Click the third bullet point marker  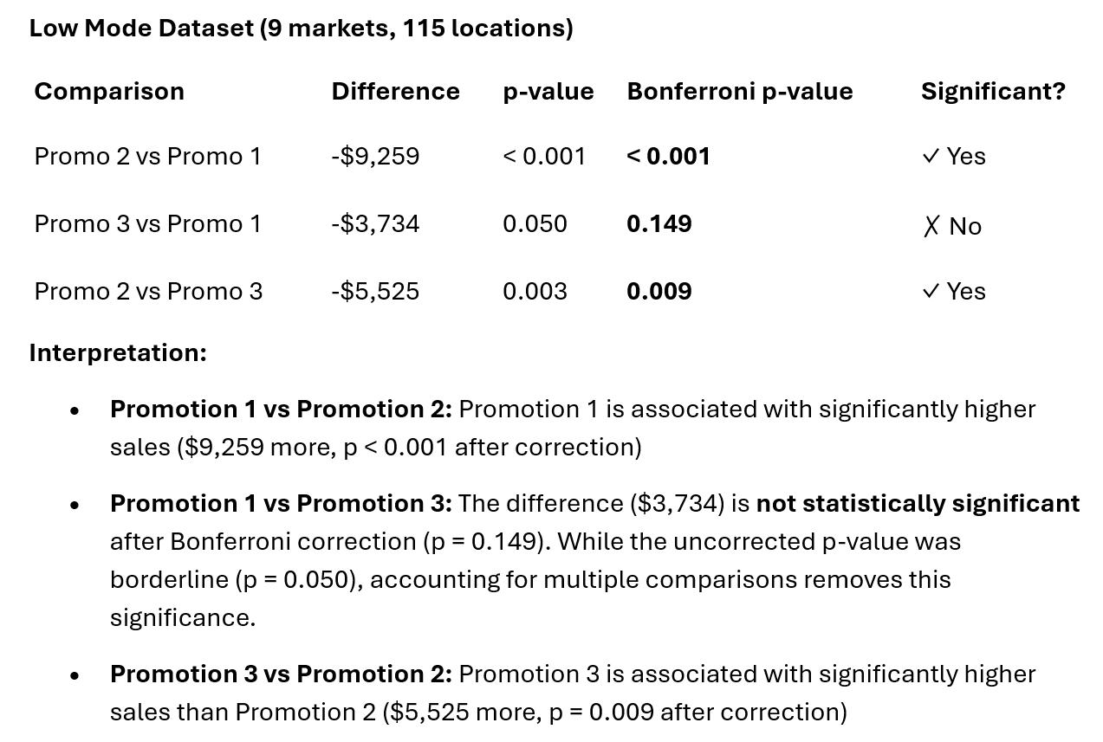tap(75, 675)
